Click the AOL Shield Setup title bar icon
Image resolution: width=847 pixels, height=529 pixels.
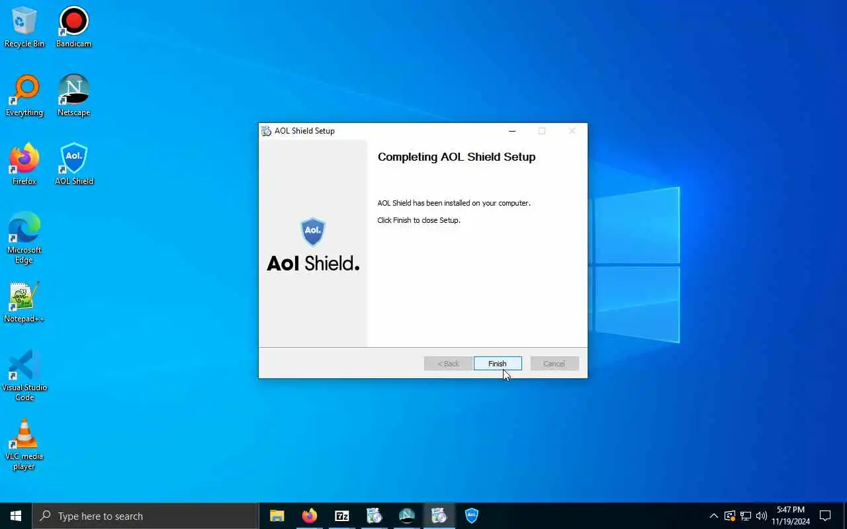[267, 131]
